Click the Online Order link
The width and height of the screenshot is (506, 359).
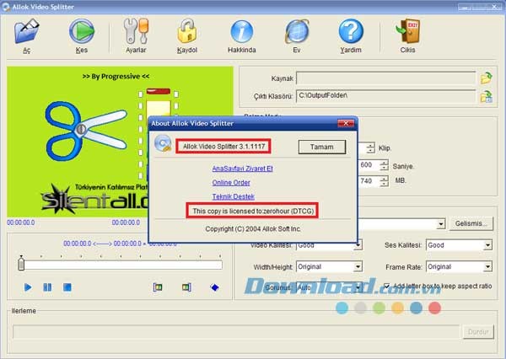[231, 182]
